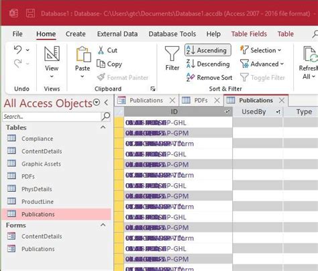This screenshot has height=271, width=318.
Task: Click the Redo arrow icon
Action: [x=17, y=63]
